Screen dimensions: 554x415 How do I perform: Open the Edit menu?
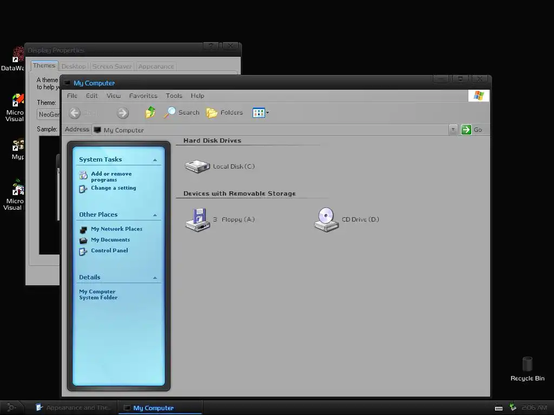[91, 96]
